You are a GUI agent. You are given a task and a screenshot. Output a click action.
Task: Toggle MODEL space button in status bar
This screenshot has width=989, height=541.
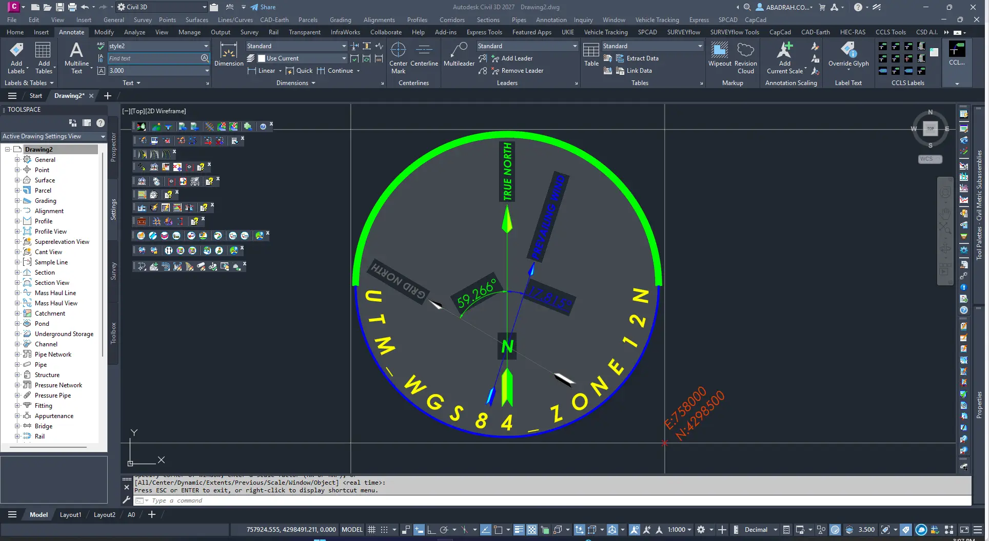(x=352, y=530)
